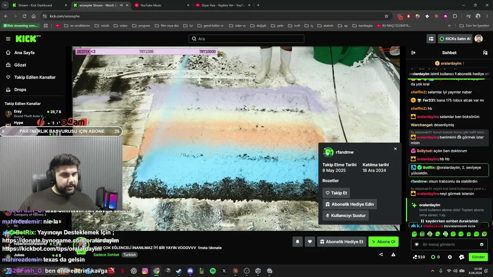Follow the channel with heart button
The height and width of the screenshot is (277, 493).
310,242
